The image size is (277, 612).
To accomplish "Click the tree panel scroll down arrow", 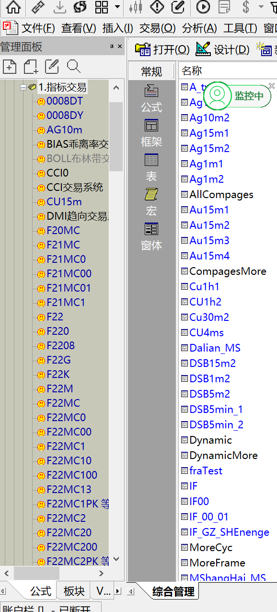I will 116,560.
